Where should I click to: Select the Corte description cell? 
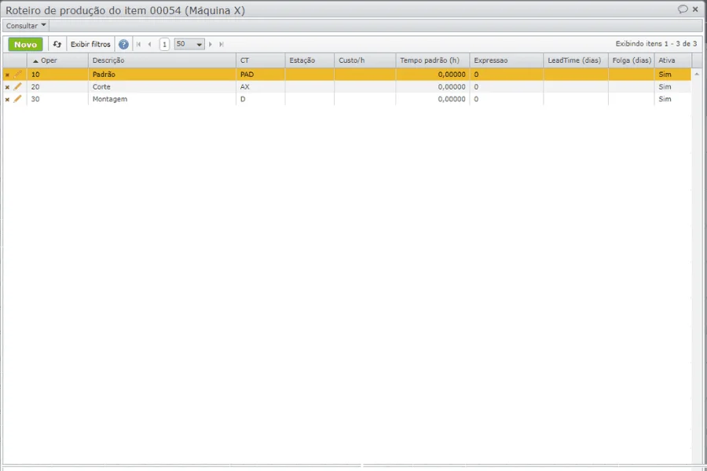[x=162, y=86]
